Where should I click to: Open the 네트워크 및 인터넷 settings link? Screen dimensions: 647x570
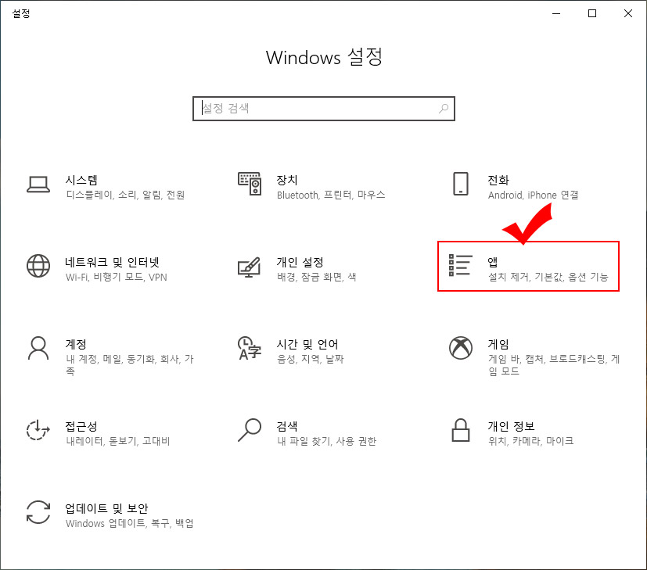coord(112,262)
